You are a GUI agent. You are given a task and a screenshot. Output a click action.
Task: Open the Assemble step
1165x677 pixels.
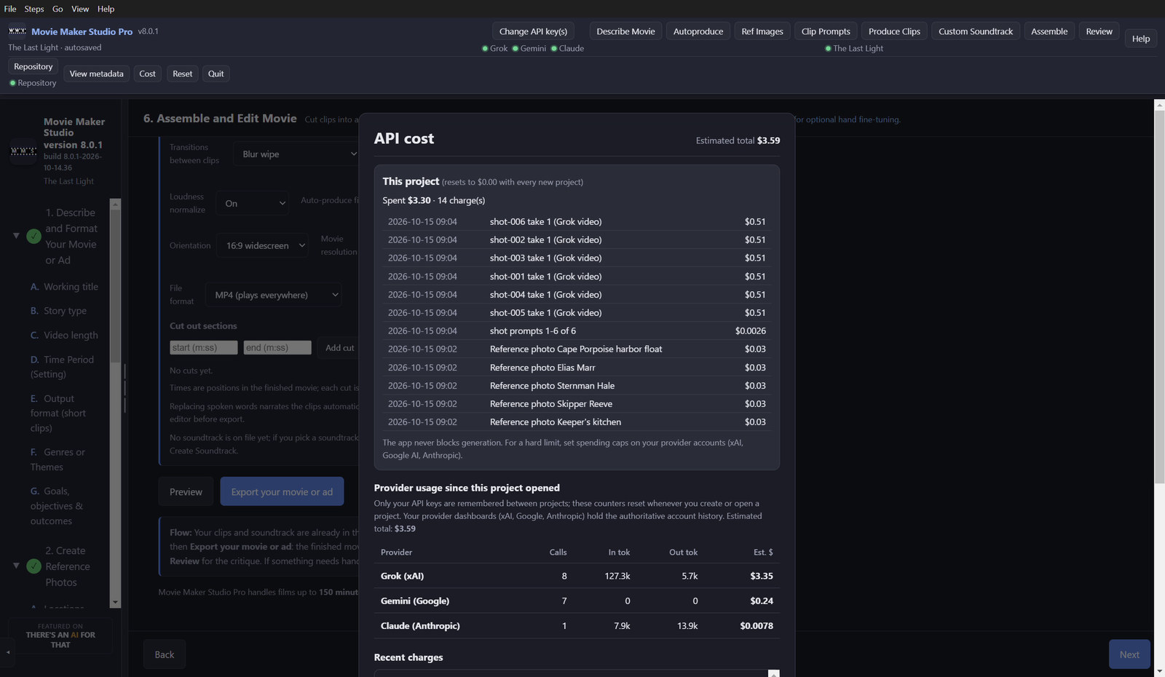[x=1049, y=31]
